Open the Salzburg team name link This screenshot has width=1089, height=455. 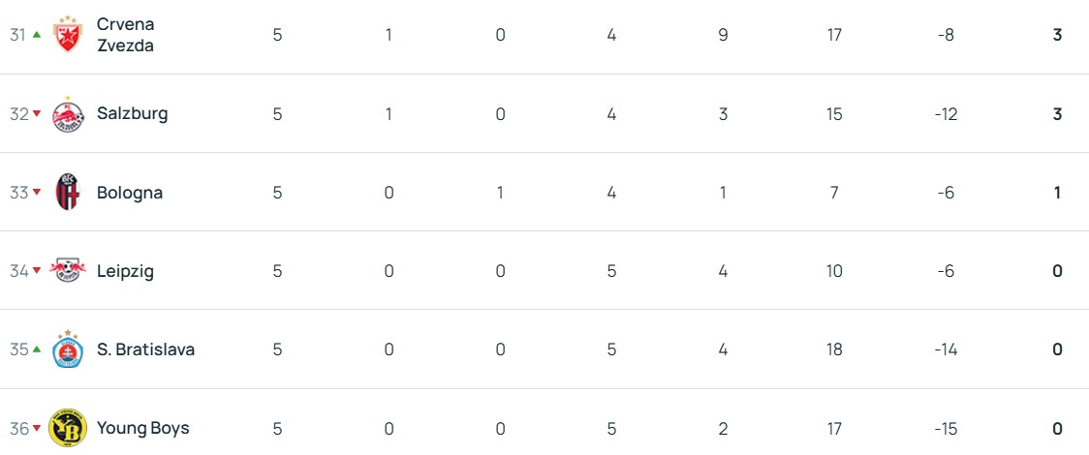click(132, 113)
